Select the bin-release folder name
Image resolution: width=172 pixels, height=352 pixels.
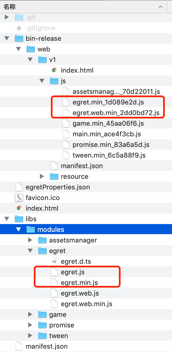(x=43, y=39)
